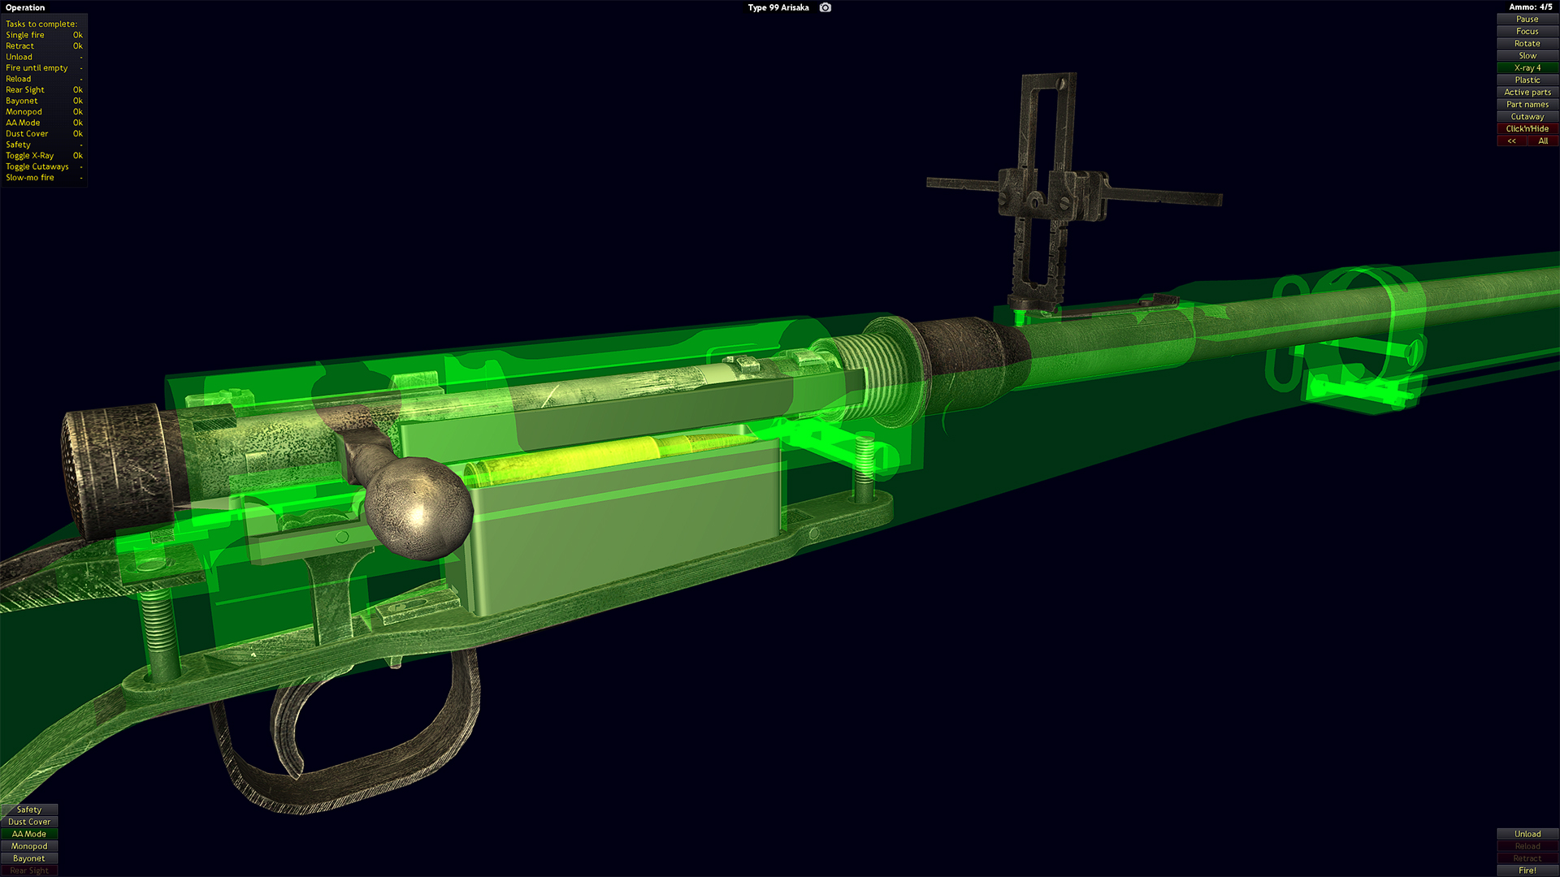Click the Reload button
The image size is (1560, 877).
[x=1527, y=846]
